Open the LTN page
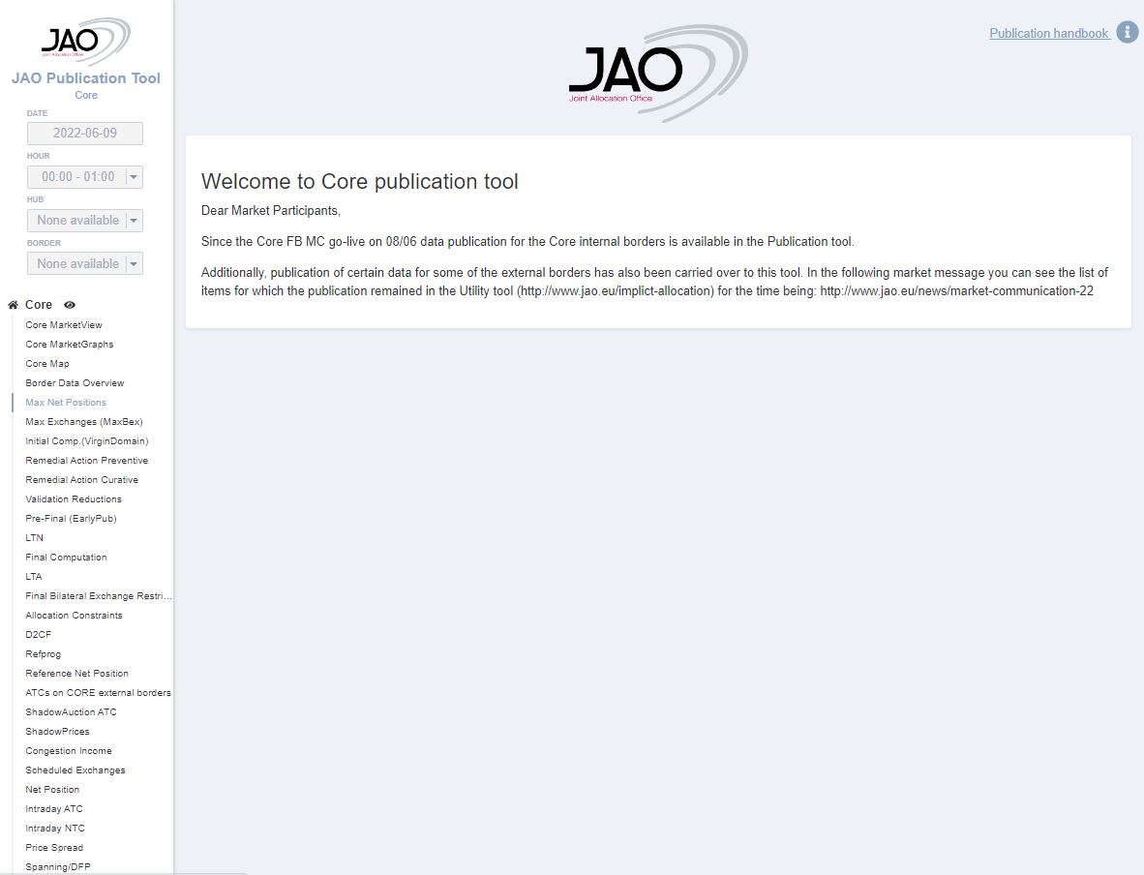This screenshot has width=1144, height=875. tap(34, 538)
